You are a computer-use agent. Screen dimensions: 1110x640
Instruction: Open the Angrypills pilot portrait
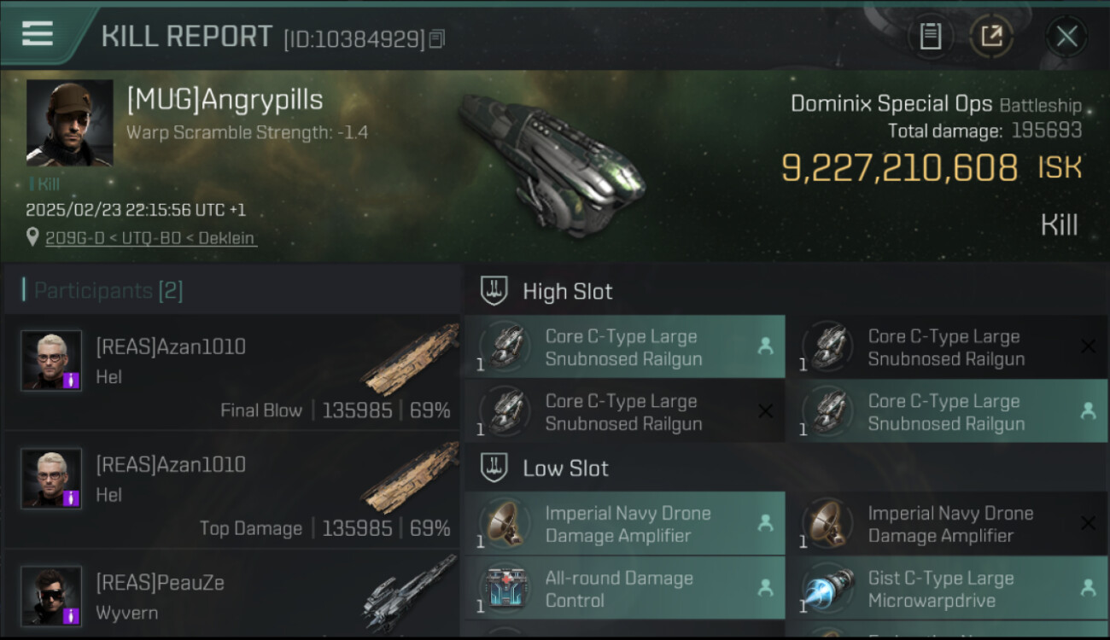click(x=69, y=123)
